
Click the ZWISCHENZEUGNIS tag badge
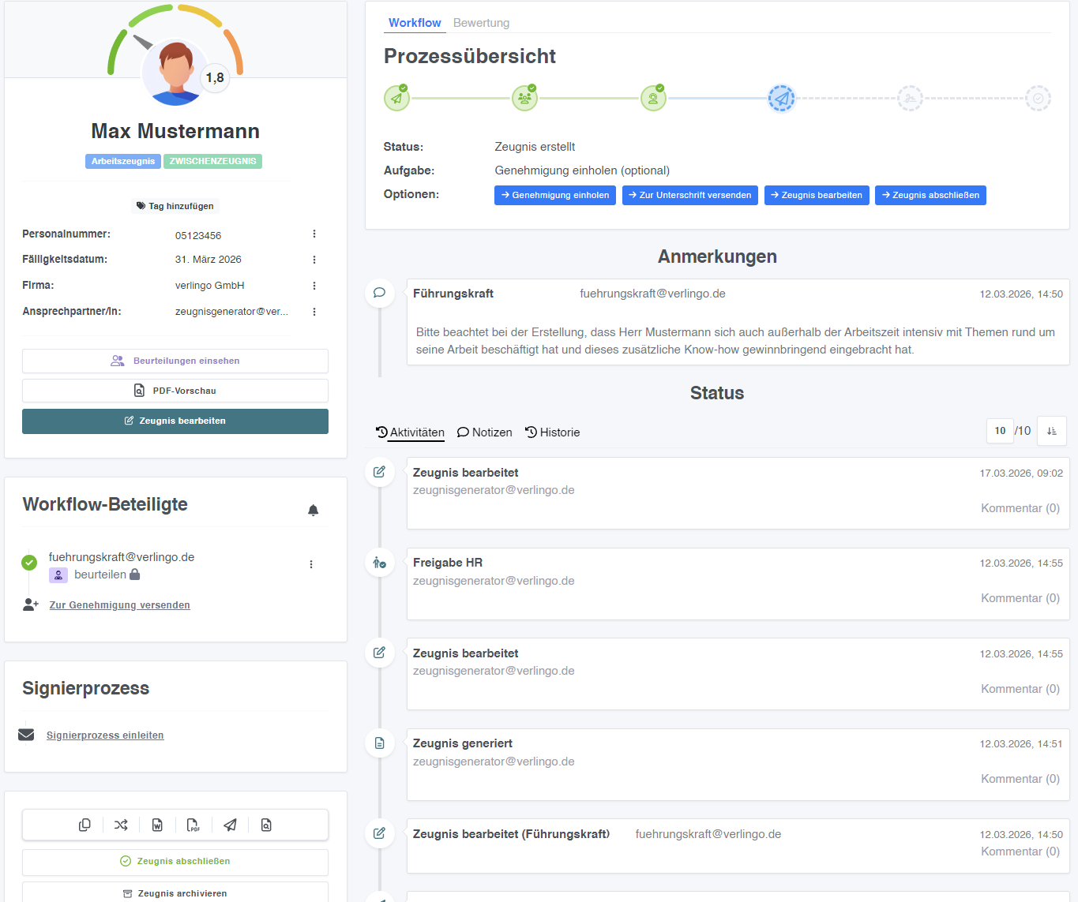tap(213, 161)
